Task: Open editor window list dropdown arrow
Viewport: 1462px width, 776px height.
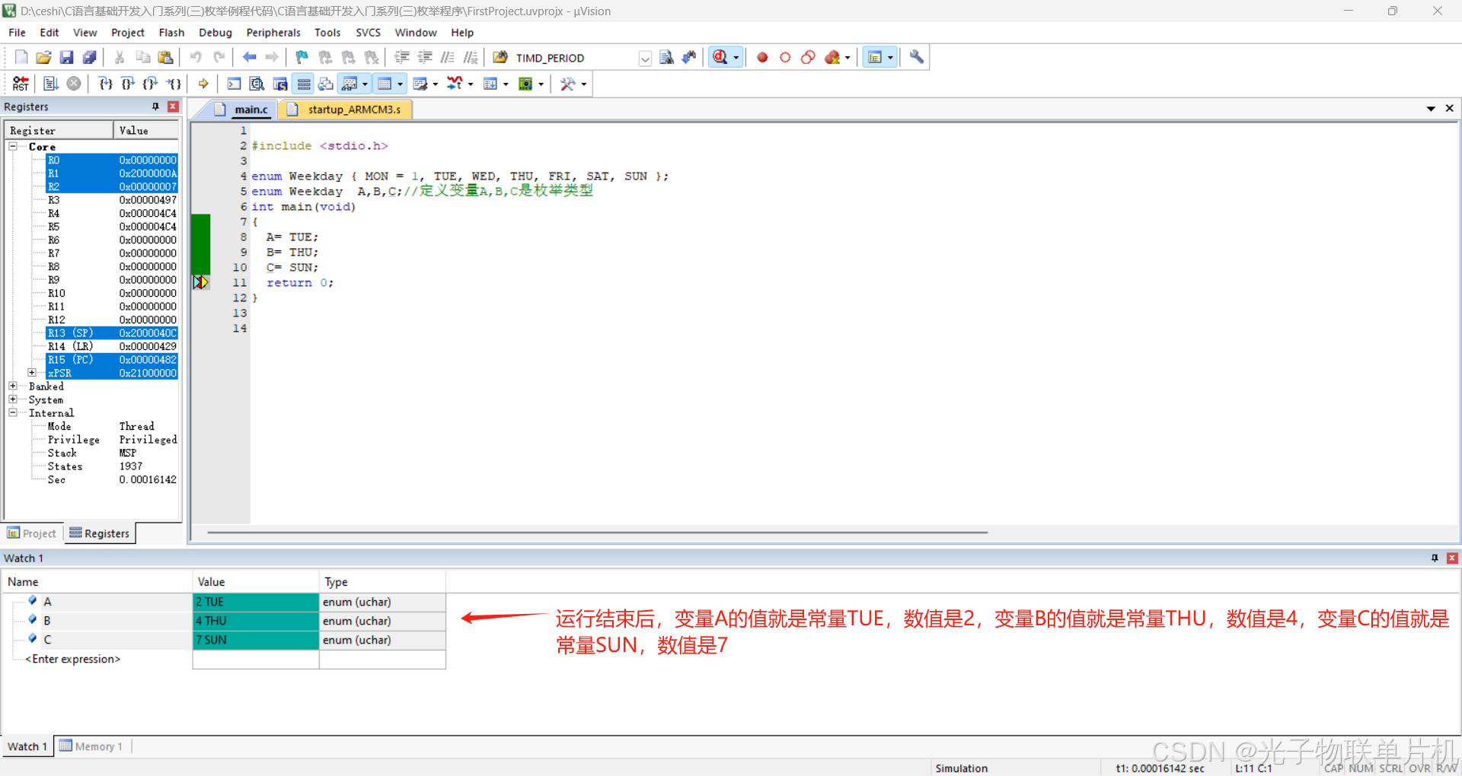Action: 1431,109
